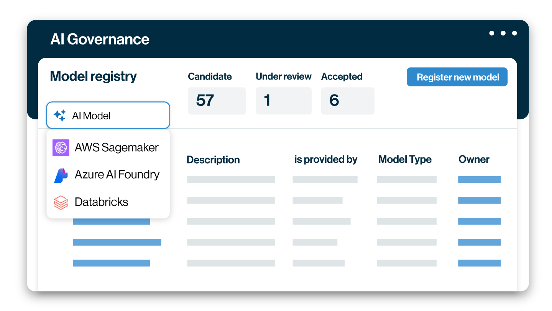Open the last row's model name link
The width and height of the screenshot is (552, 311).
coord(111,263)
